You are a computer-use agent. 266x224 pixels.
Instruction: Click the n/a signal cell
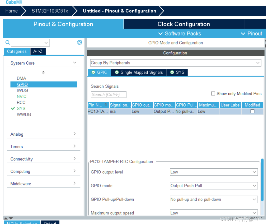(120, 111)
